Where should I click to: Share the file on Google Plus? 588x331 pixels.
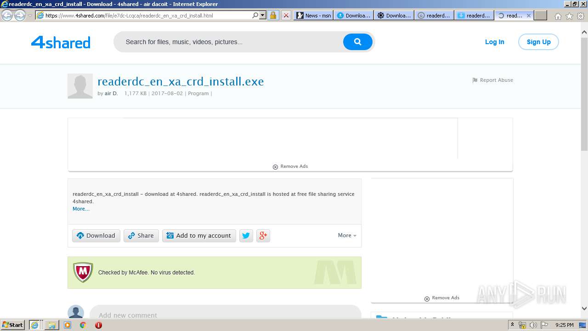[x=263, y=236]
